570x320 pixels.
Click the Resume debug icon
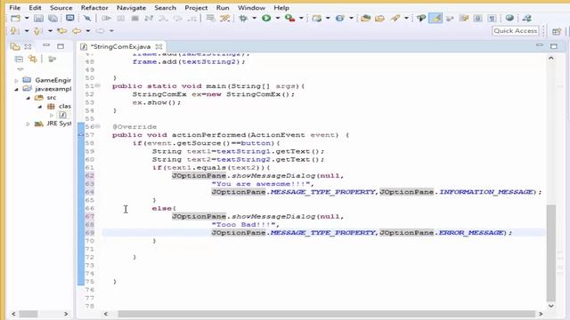click(106, 18)
